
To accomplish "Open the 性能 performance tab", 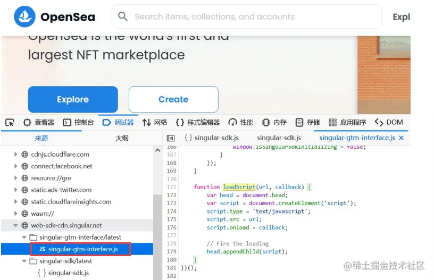I will point(240,122).
